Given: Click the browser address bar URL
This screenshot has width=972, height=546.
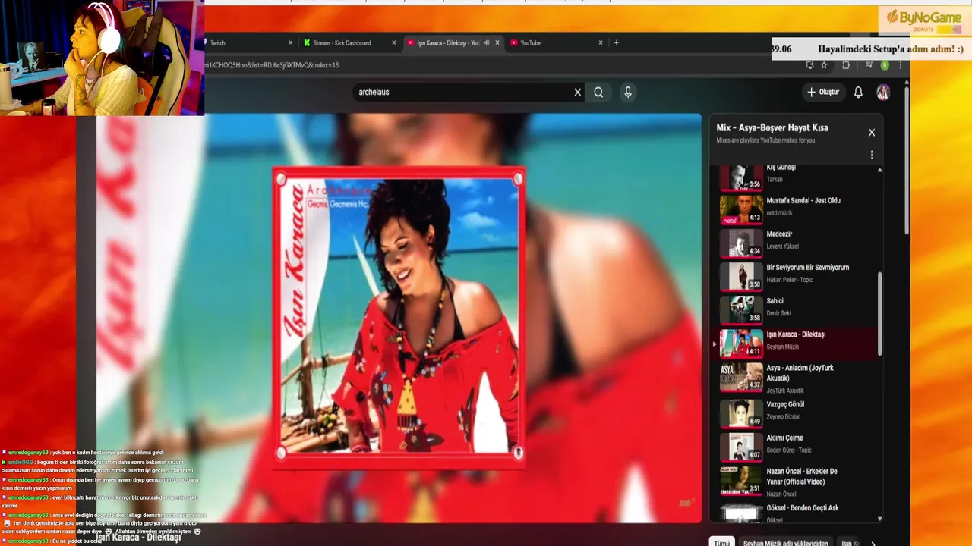Looking at the screenshot, I should pos(271,65).
